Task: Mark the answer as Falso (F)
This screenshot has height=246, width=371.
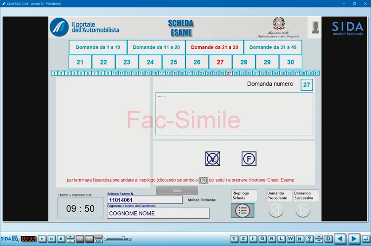Action: [x=249, y=159]
